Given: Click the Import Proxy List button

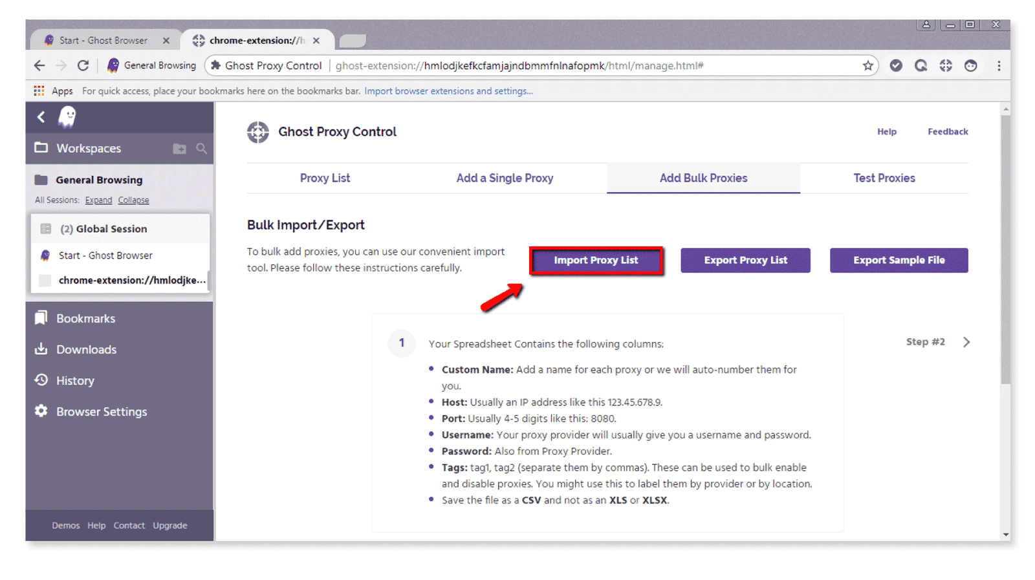Looking at the screenshot, I should click(x=596, y=261).
